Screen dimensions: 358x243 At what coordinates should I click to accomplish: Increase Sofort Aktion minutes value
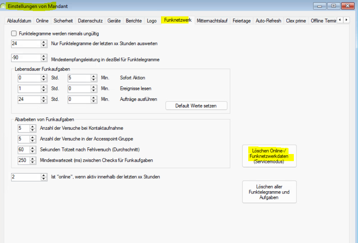coord(93,76)
